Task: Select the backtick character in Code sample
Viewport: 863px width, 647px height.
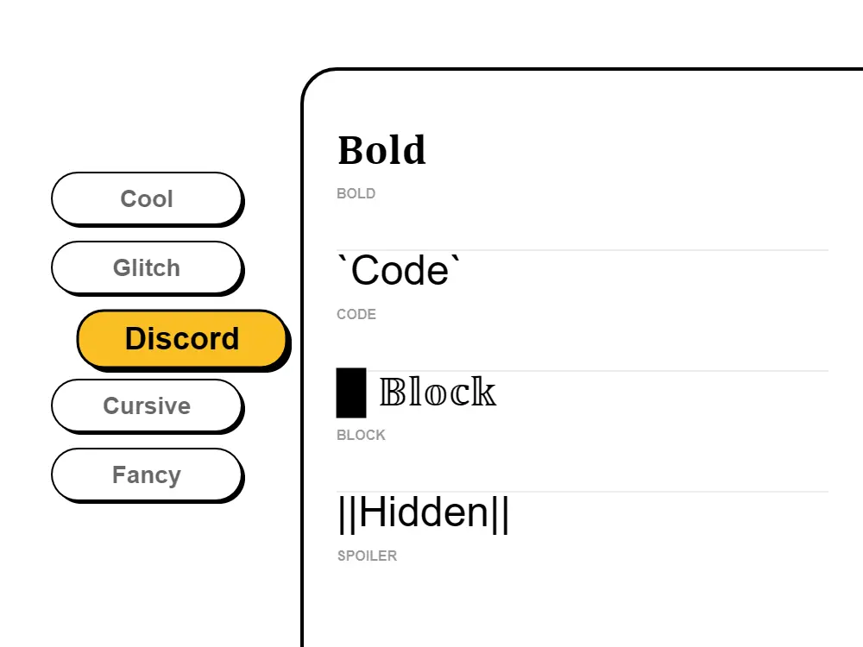Action: click(x=343, y=259)
